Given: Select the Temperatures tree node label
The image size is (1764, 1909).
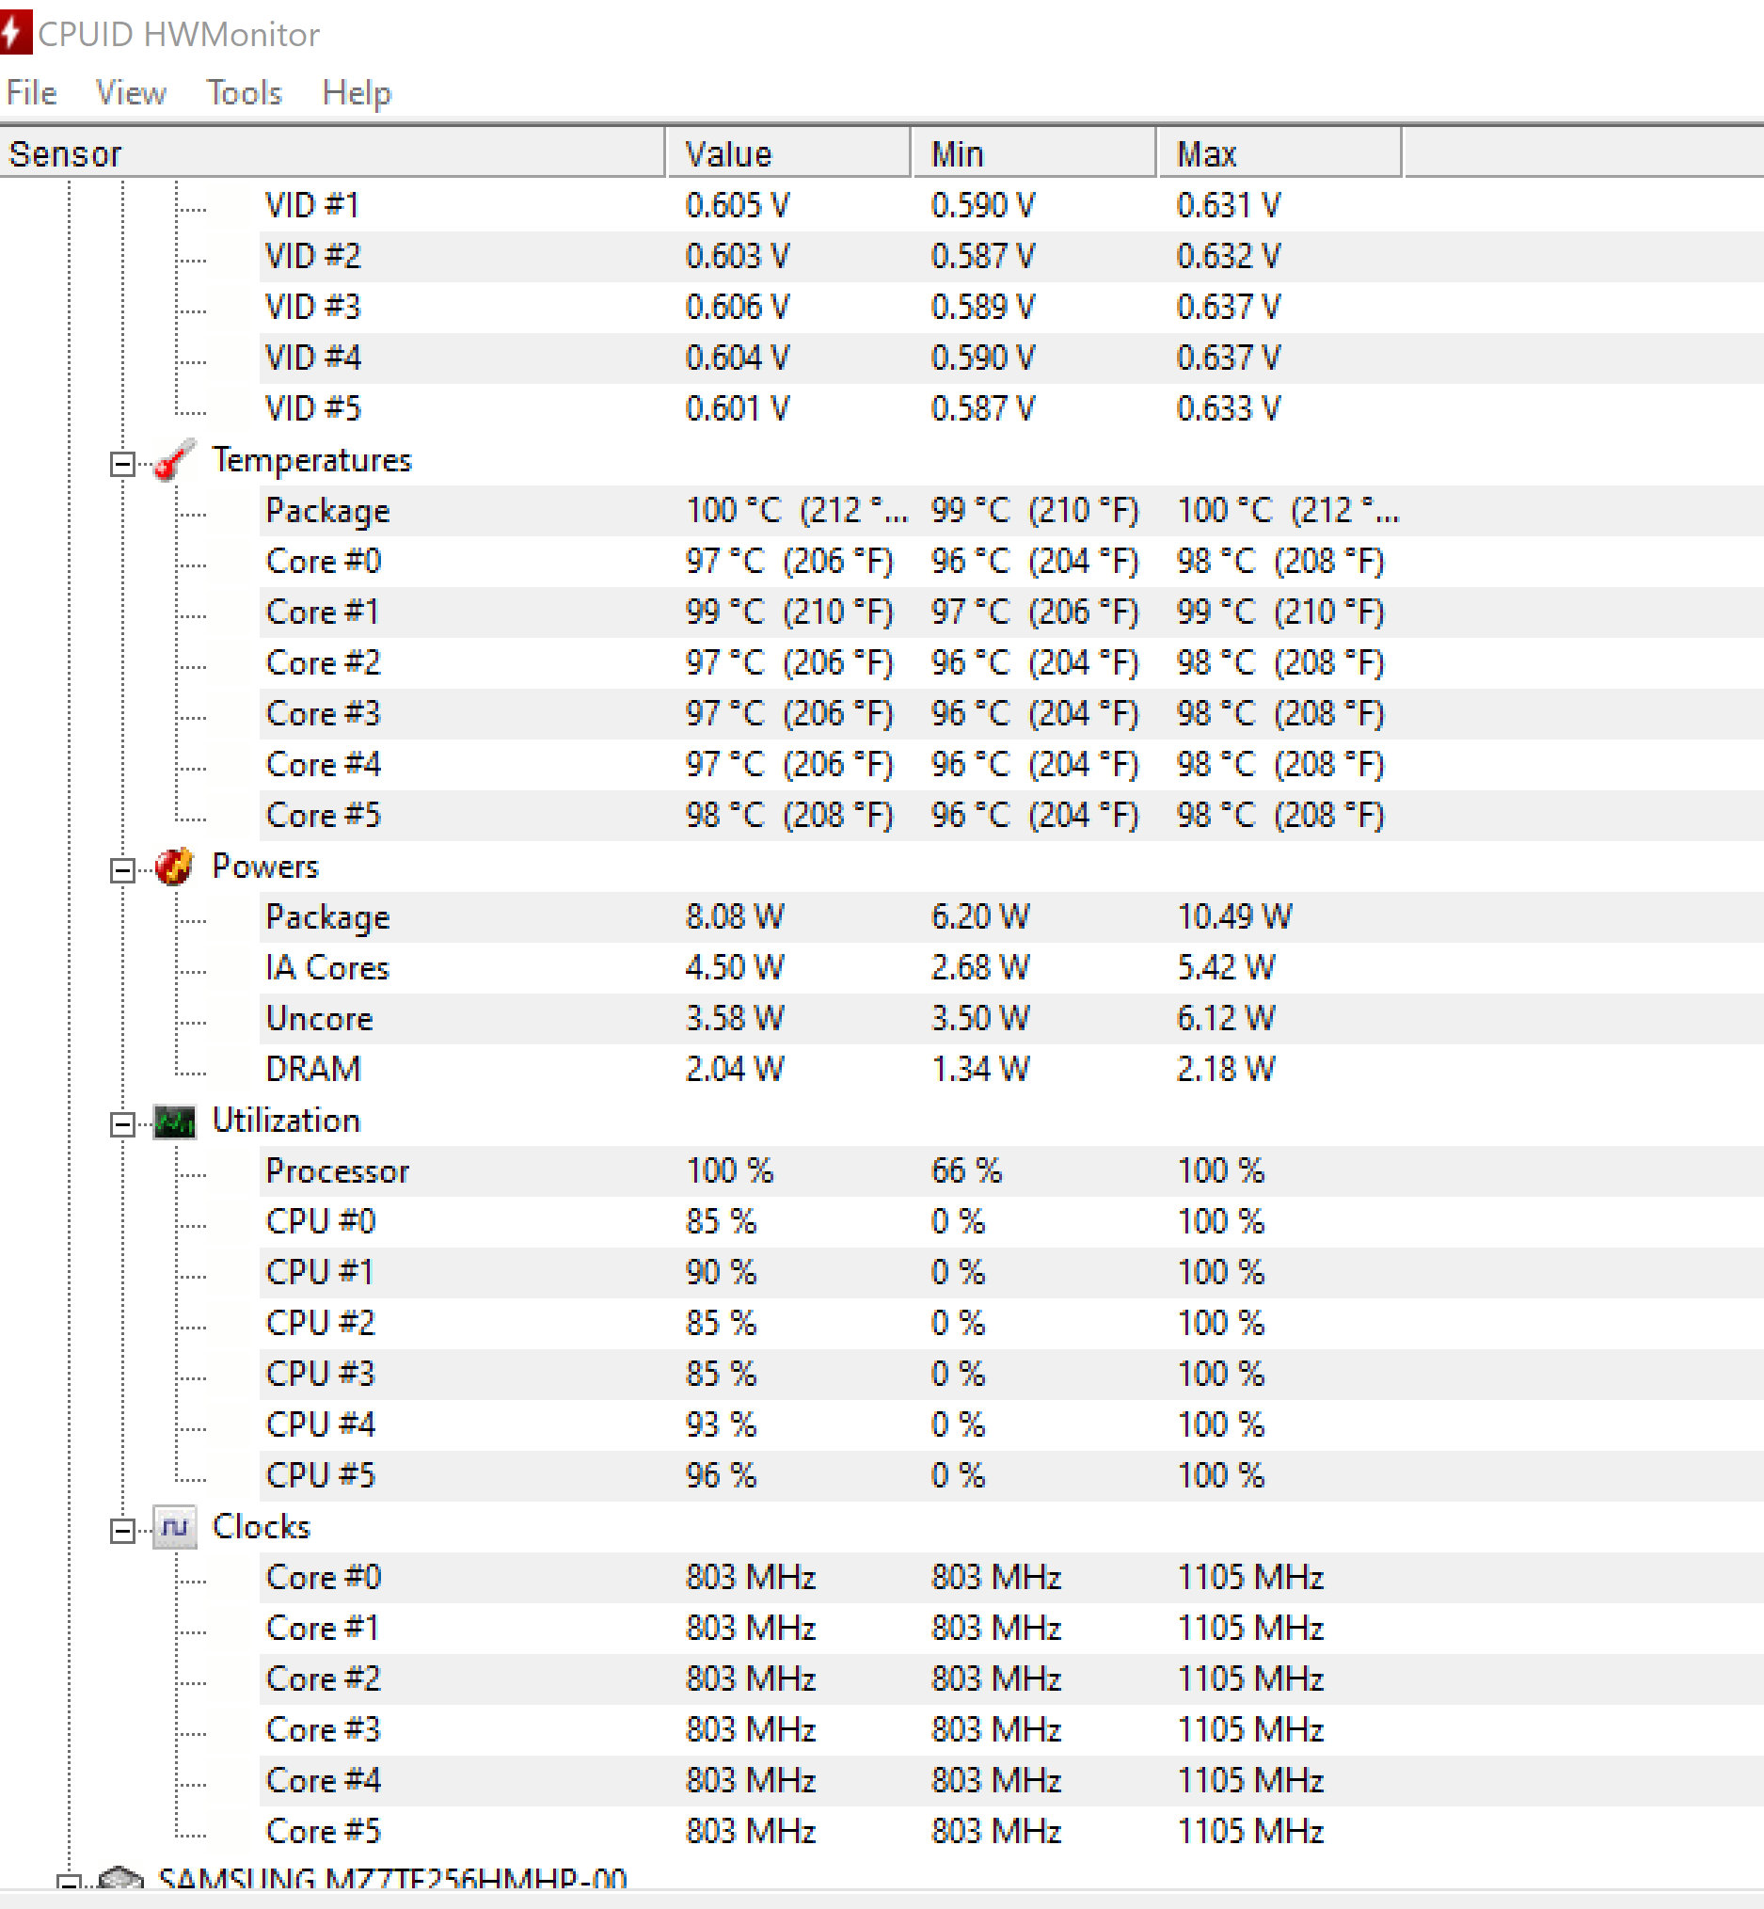Looking at the screenshot, I should [311, 460].
